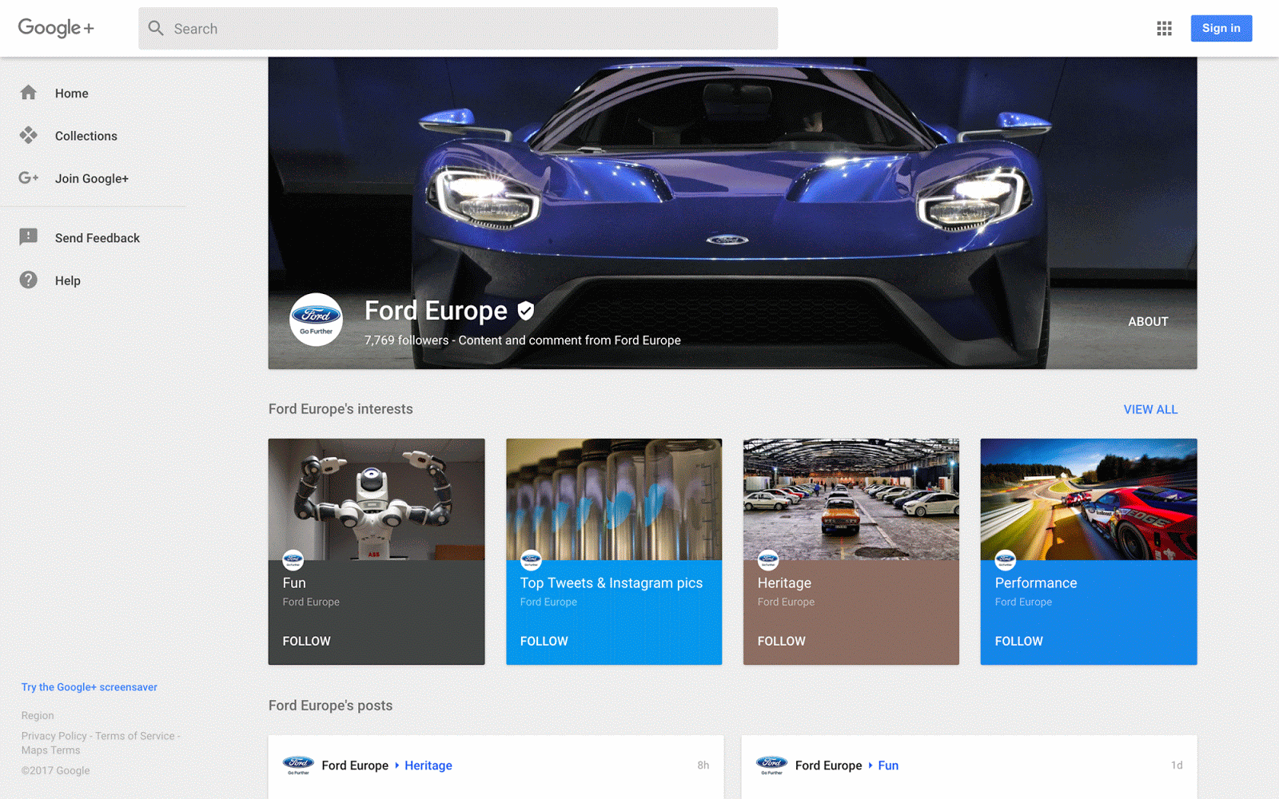Click the Help question mark icon
The image size is (1279, 799).
click(29, 280)
